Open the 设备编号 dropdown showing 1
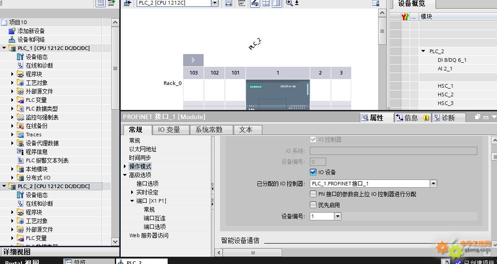The height and width of the screenshot is (264, 497). pyautogui.click(x=338, y=216)
